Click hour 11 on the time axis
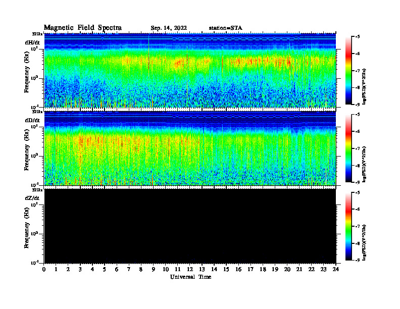This screenshot has width=400, height=309. click(x=178, y=270)
